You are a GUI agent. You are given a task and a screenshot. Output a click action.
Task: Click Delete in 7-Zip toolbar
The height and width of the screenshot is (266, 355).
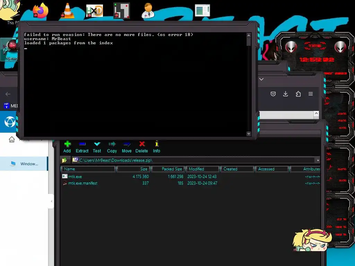click(x=142, y=147)
